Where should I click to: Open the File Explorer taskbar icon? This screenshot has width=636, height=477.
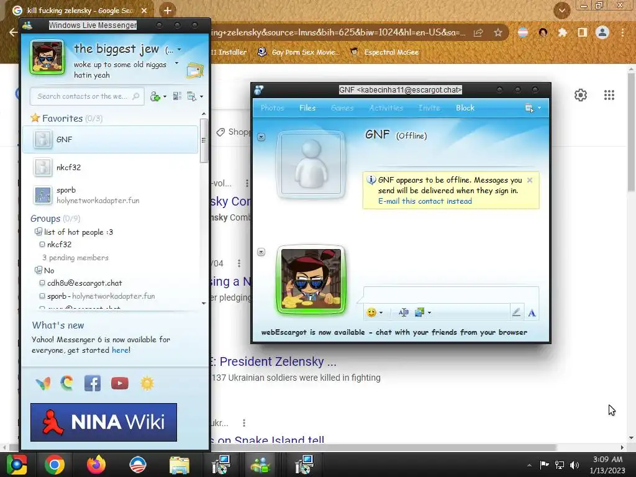click(x=179, y=465)
